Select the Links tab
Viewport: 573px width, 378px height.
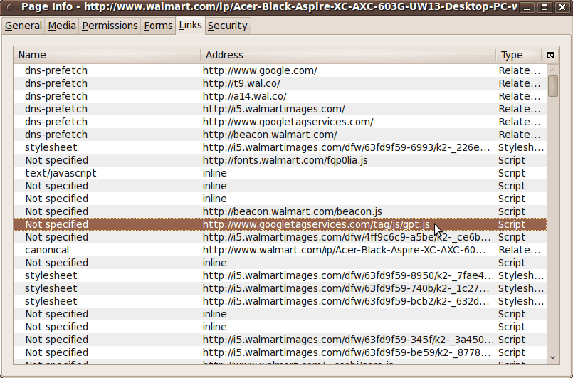coord(190,25)
